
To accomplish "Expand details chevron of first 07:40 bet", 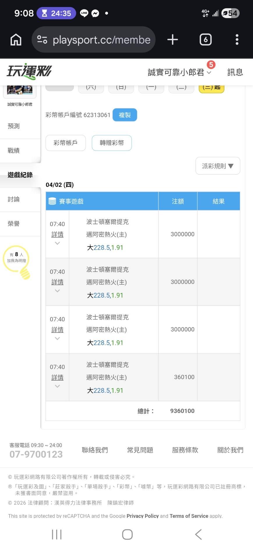I will [x=57, y=243].
